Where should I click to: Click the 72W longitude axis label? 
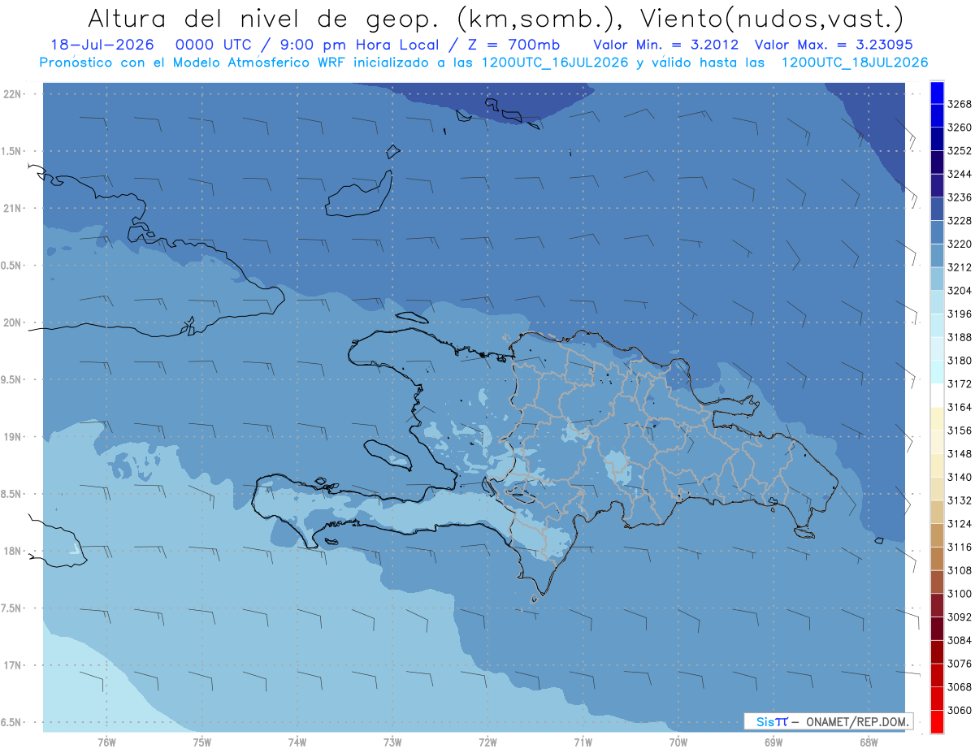click(487, 742)
